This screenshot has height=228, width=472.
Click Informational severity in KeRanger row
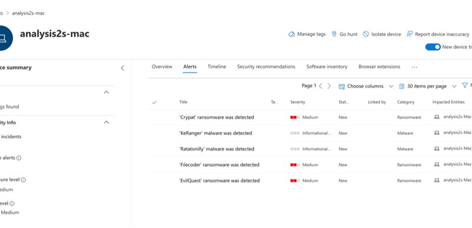pos(316,133)
